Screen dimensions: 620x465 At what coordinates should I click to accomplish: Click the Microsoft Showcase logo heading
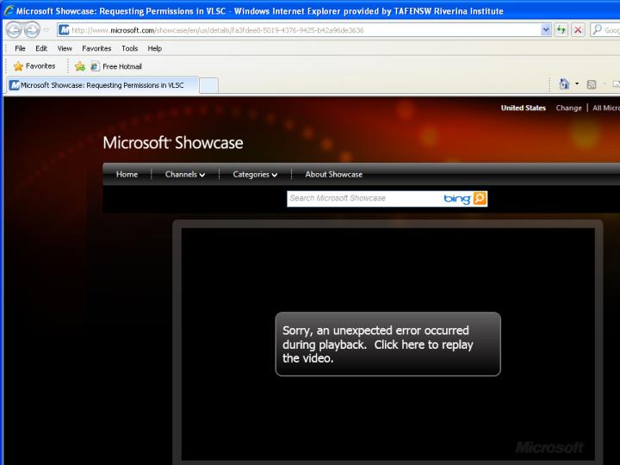[x=173, y=143]
